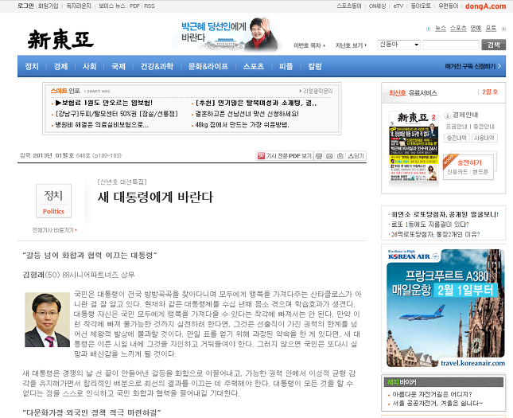
Task: Open the 스포츠동아 top link
Action: click(349, 6)
